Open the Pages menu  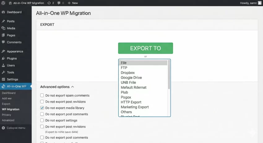pyautogui.click(x=11, y=35)
